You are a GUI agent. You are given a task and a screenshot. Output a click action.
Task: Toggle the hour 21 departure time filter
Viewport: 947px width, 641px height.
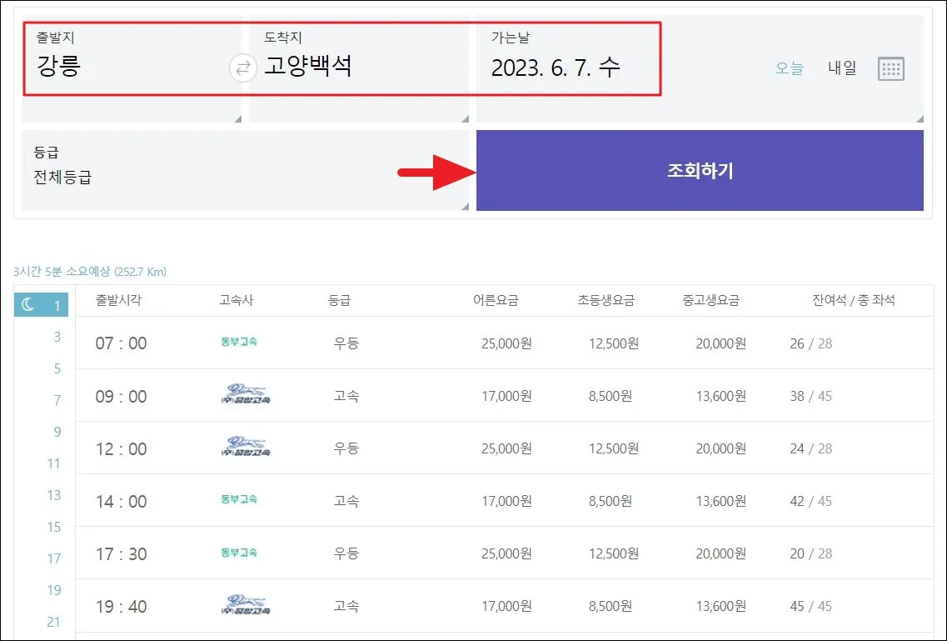point(52,622)
